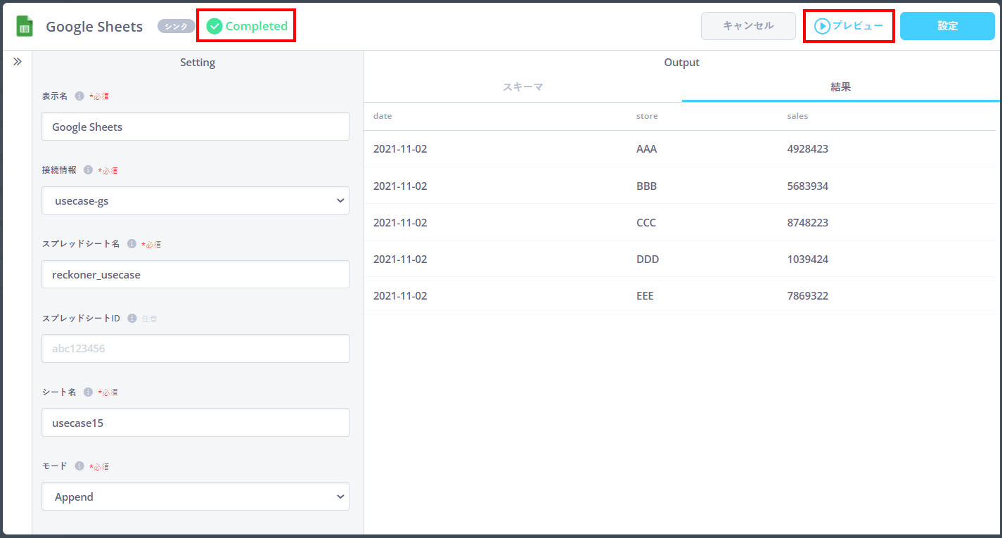Click sales value 1039424
The width and height of the screenshot is (1002, 538).
tap(808, 259)
